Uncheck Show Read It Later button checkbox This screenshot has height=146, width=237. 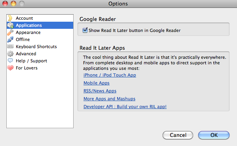[85, 30]
